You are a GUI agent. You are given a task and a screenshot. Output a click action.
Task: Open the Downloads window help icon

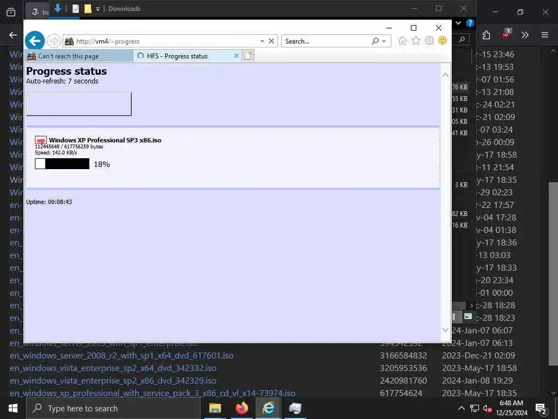coord(470,23)
